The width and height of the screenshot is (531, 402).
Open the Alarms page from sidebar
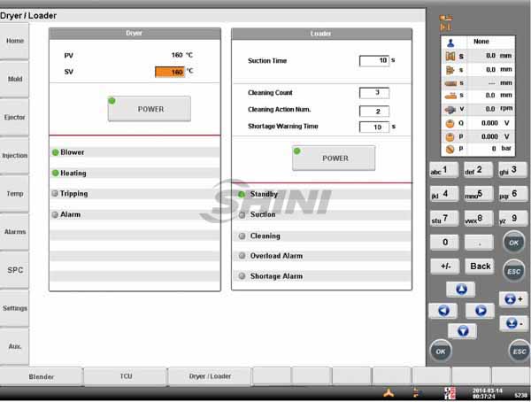click(15, 232)
